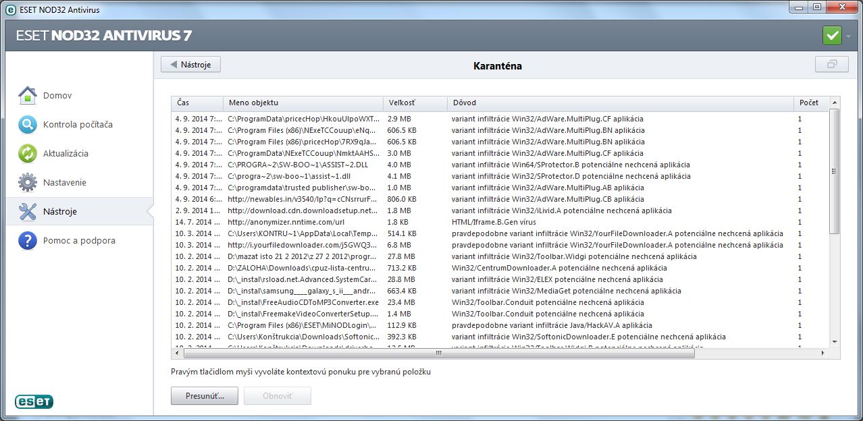The width and height of the screenshot is (863, 421).
Task: Click reason variant infiltrácie Win32/iLivid.A
Action: tap(562, 210)
